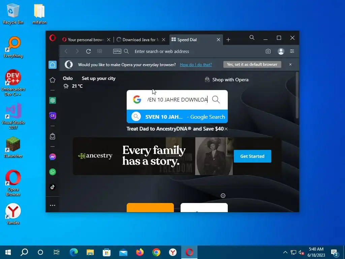Click 'Yes, set it as default browser'
Screen dimensions: 345x259
click(252, 64)
